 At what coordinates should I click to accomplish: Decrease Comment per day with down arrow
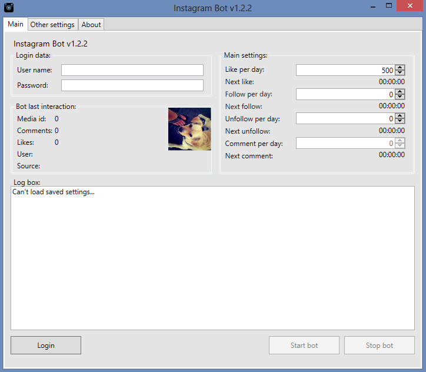(x=400, y=145)
